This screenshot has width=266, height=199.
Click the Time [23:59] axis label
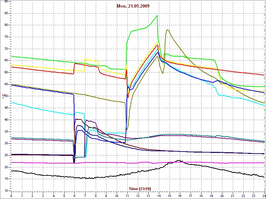coord(140,189)
